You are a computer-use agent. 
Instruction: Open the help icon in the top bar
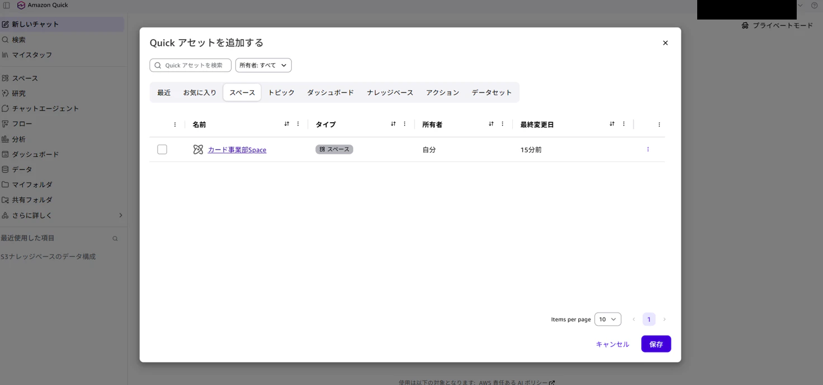(815, 6)
